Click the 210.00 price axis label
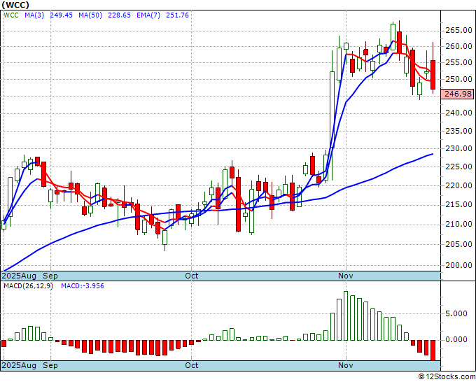476x382 pixels. 458,224
